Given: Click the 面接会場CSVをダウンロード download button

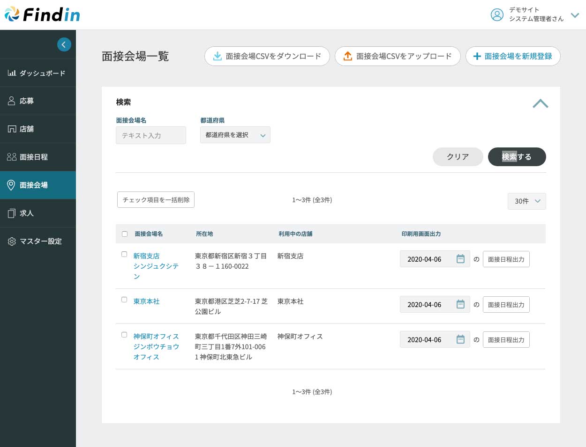Looking at the screenshot, I should click(267, 56).
